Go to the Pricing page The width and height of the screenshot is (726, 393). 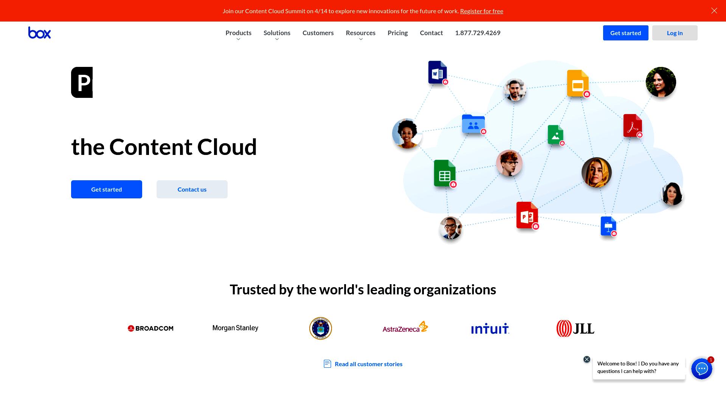(398, 33)
